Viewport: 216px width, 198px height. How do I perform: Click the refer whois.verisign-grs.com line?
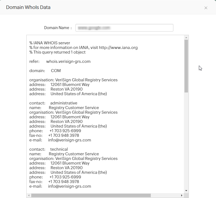[60, 61]
